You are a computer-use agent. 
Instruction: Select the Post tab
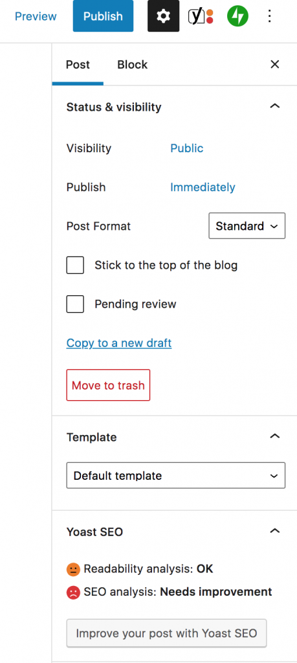pos(78,65)
